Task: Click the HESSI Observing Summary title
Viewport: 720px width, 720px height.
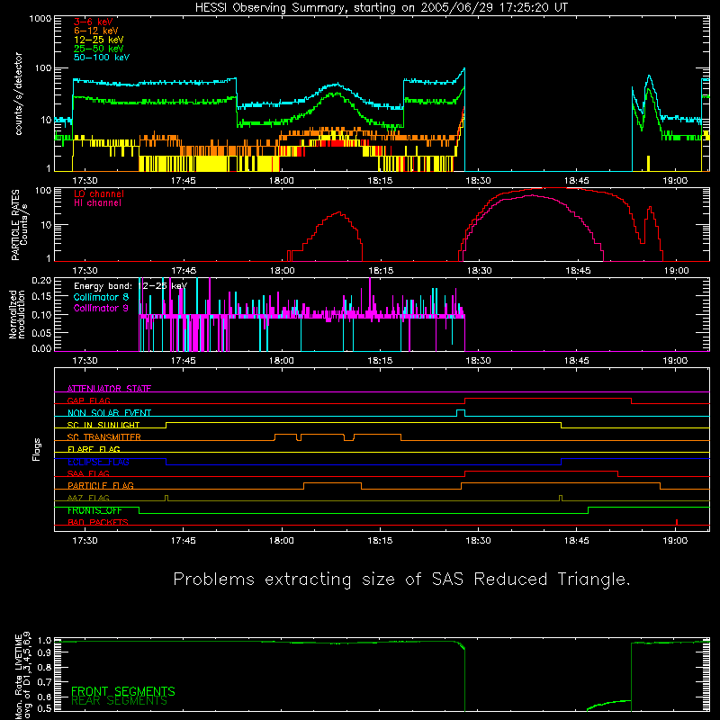Action: pyautogui.click(x=382, y=8)
